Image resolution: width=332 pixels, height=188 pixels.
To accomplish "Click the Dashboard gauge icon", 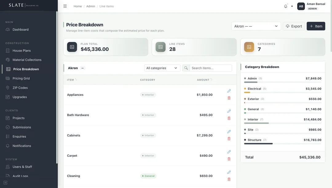I will 8,29.
